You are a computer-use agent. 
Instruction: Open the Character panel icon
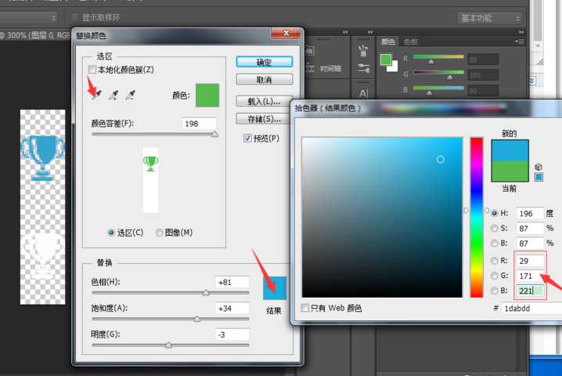point(363,94)
